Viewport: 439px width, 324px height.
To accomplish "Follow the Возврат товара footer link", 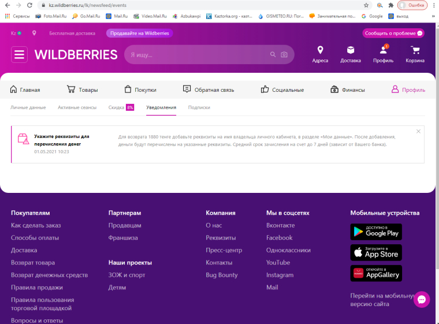I will 33,263.
